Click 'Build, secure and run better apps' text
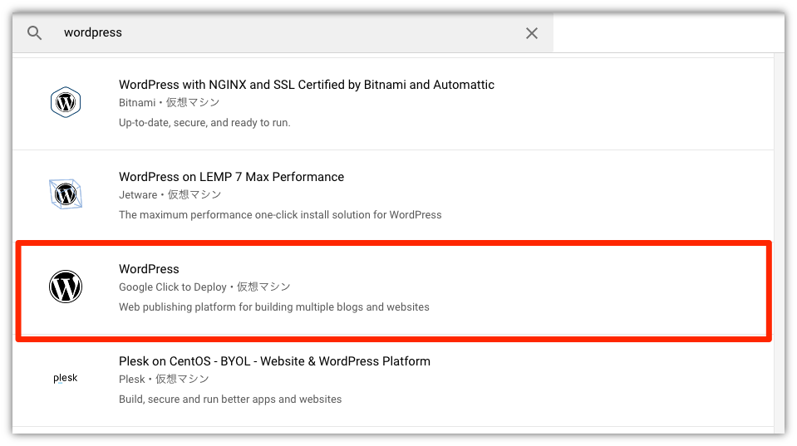Image resolution: width=797 pixels, height=446 pixels. [x=230, y=399]
